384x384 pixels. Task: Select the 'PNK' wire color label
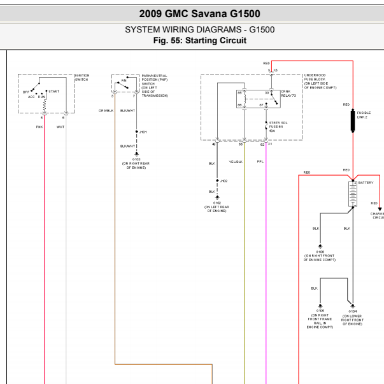39,127
